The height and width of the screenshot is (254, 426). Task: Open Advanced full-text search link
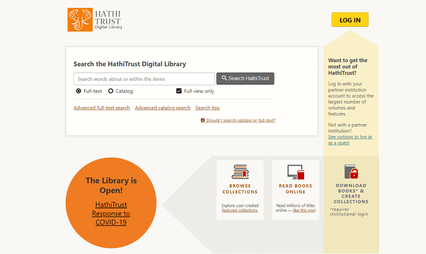click(x=102, y=108)
